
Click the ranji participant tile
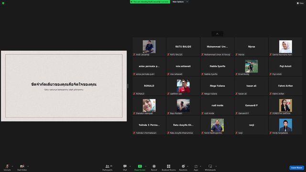coord(251,125)
